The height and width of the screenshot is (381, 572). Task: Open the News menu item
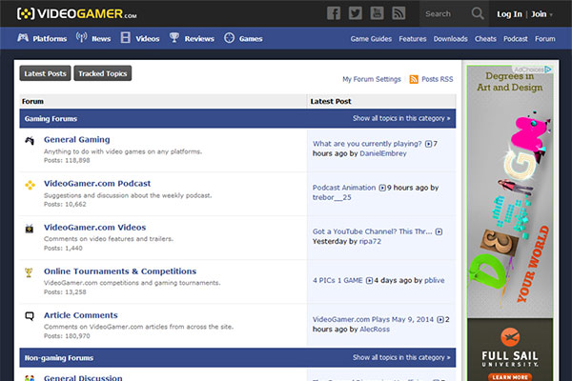(101, 39)
